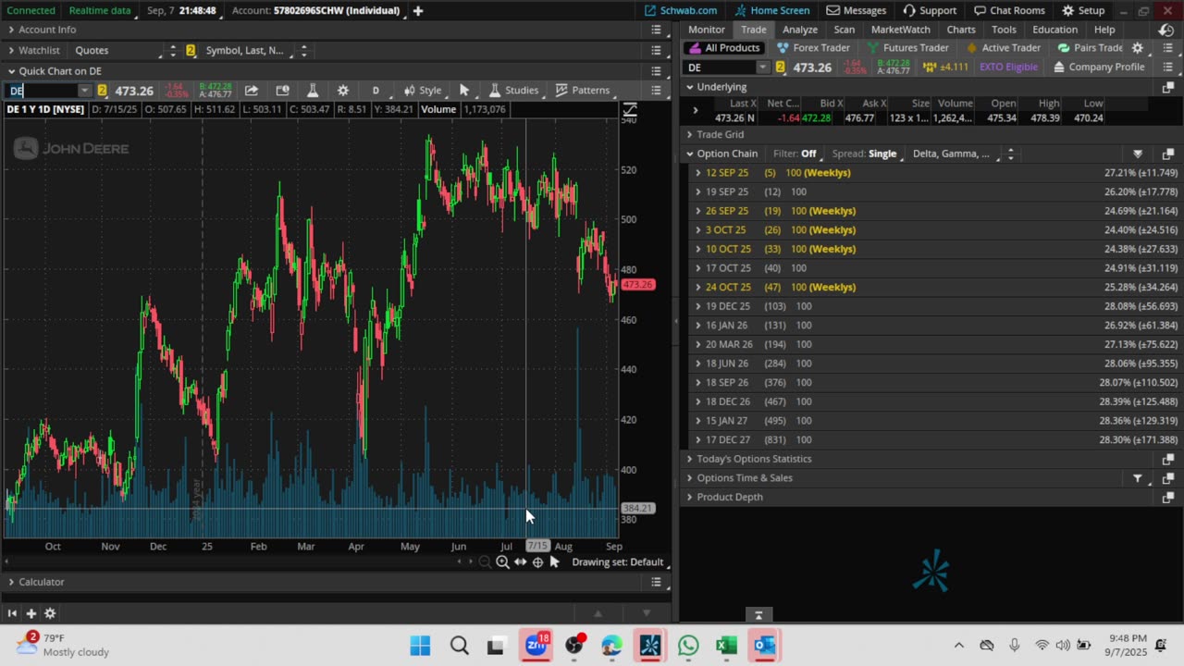The width and height of the screenshot is (1184, 666).
Task: Switch to the Scan tab
Action: coord(845,30)
